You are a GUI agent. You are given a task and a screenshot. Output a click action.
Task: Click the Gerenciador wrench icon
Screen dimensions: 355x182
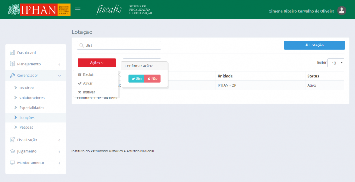(x=12, y=75)
